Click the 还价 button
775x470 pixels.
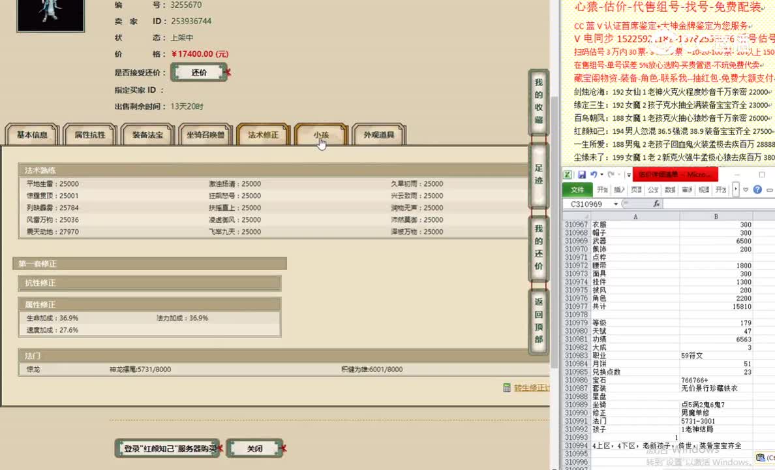(199, 72)
